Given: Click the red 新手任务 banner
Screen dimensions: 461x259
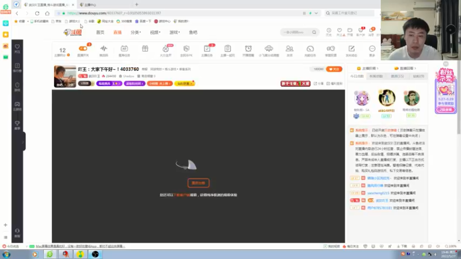Looking at the screenshot, I should click(x=295, y=83).
